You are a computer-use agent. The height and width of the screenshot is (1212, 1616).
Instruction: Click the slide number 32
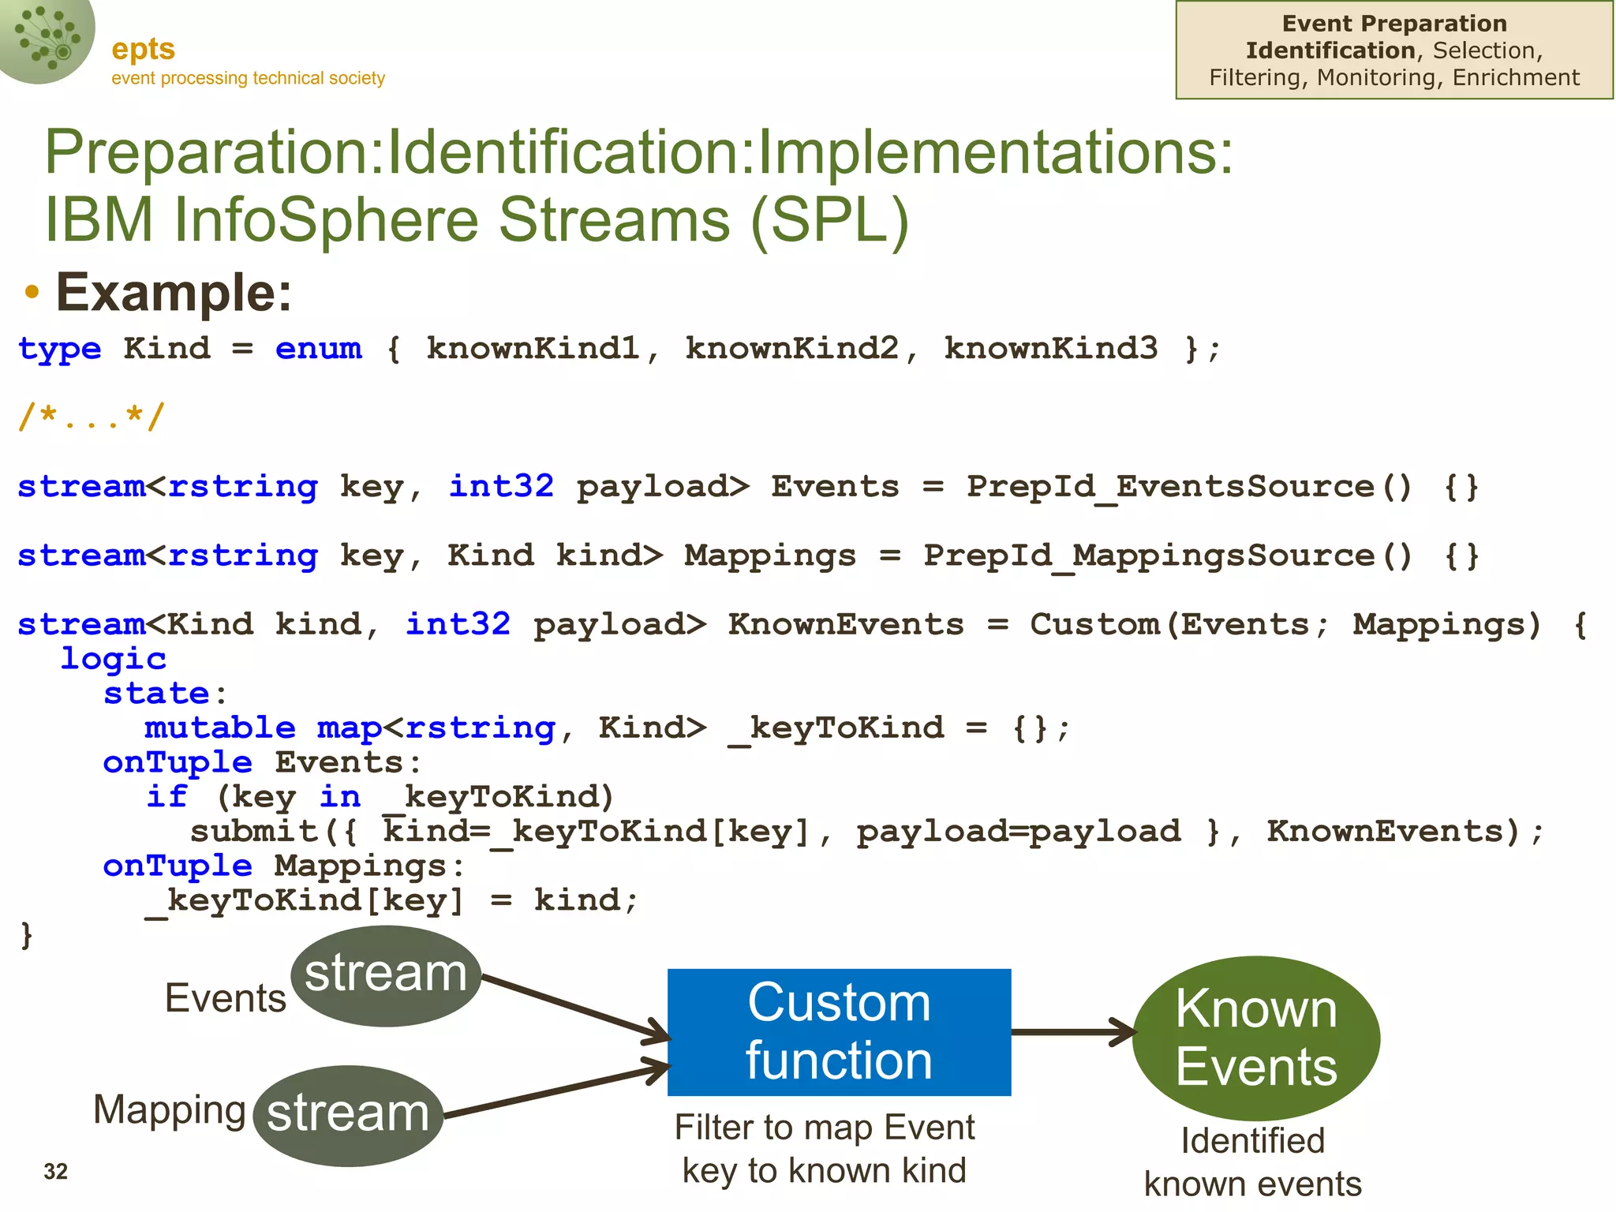pyautogui.click(x=55, y=1171)
